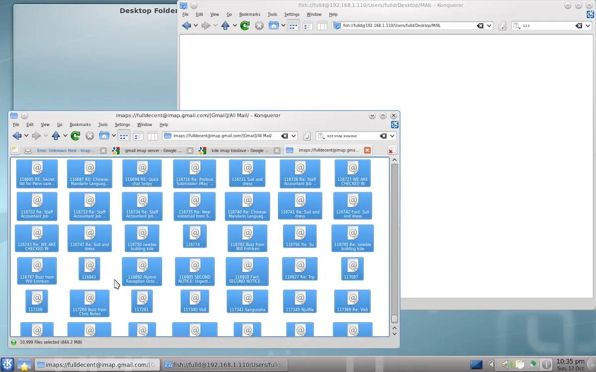Select mail '116695 RE: Secret list for Penn'
Viewport: 596px width, 372px height.
pos(37,174)
